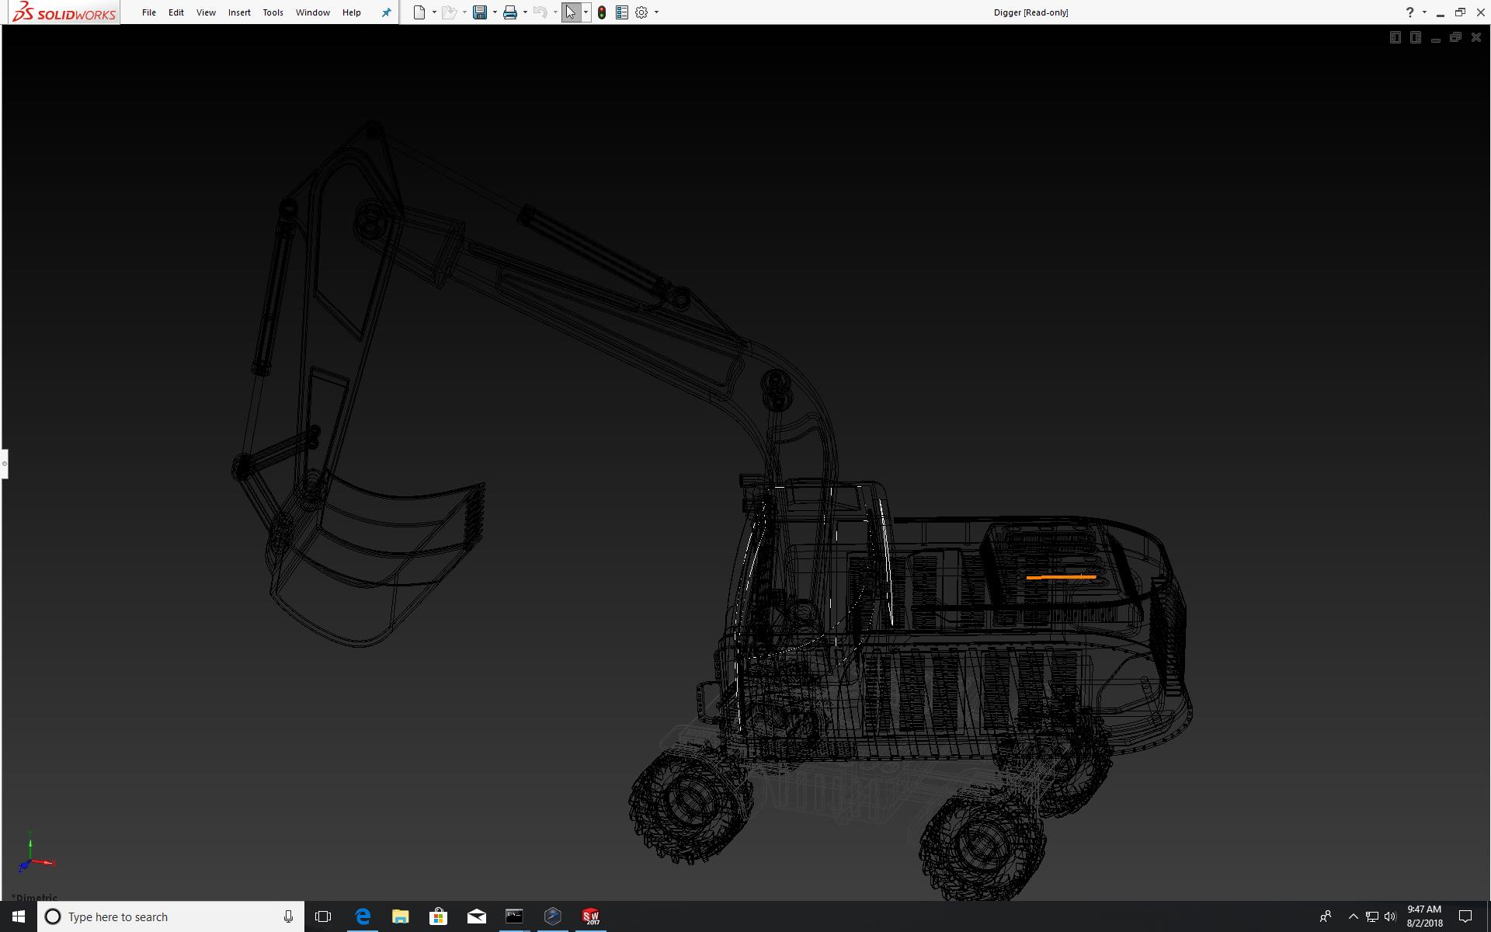Open the Tools menu
Image resolution: width=1491 pixels, height=932 pixels.
[273, 12]
